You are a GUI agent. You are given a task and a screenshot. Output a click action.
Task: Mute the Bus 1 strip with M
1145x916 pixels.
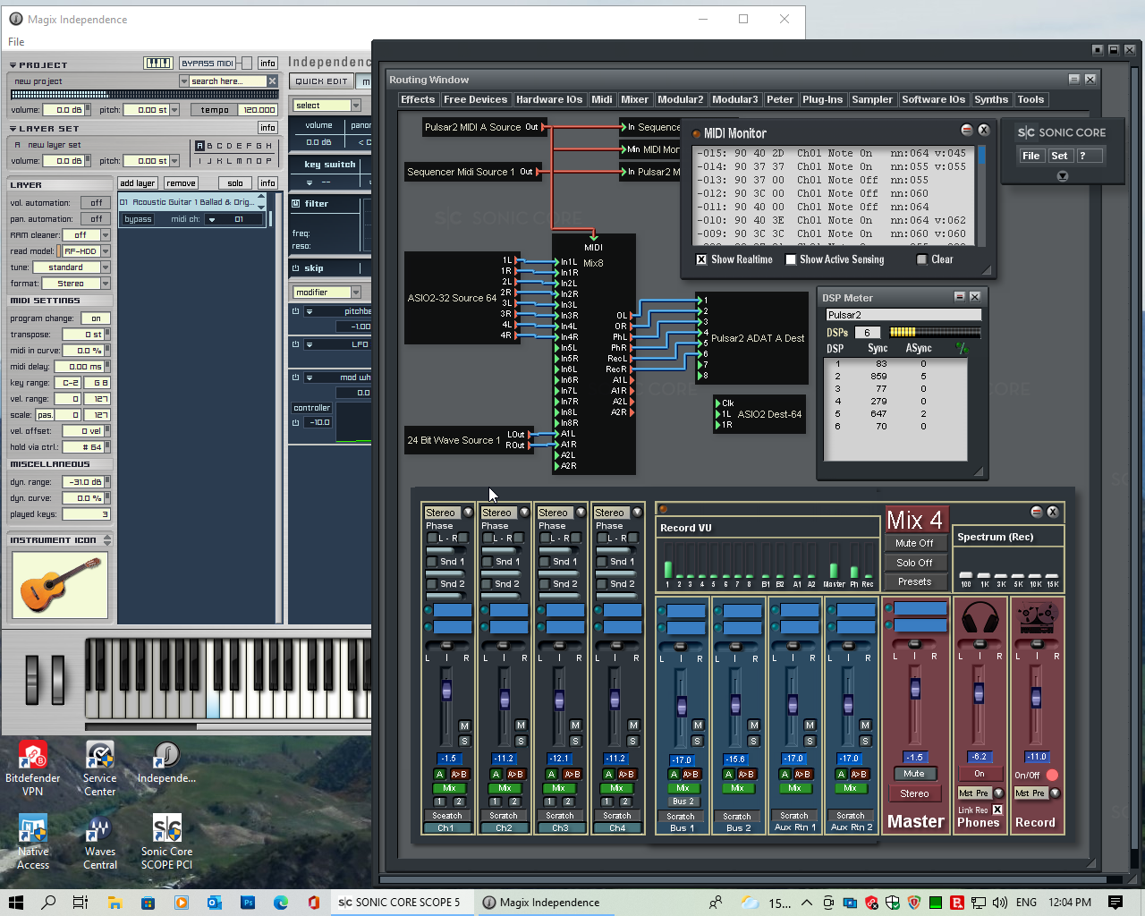(x=698, y=725)
